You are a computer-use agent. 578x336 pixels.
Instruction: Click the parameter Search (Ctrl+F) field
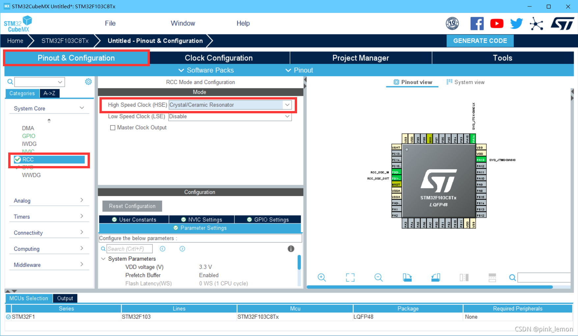129,249
